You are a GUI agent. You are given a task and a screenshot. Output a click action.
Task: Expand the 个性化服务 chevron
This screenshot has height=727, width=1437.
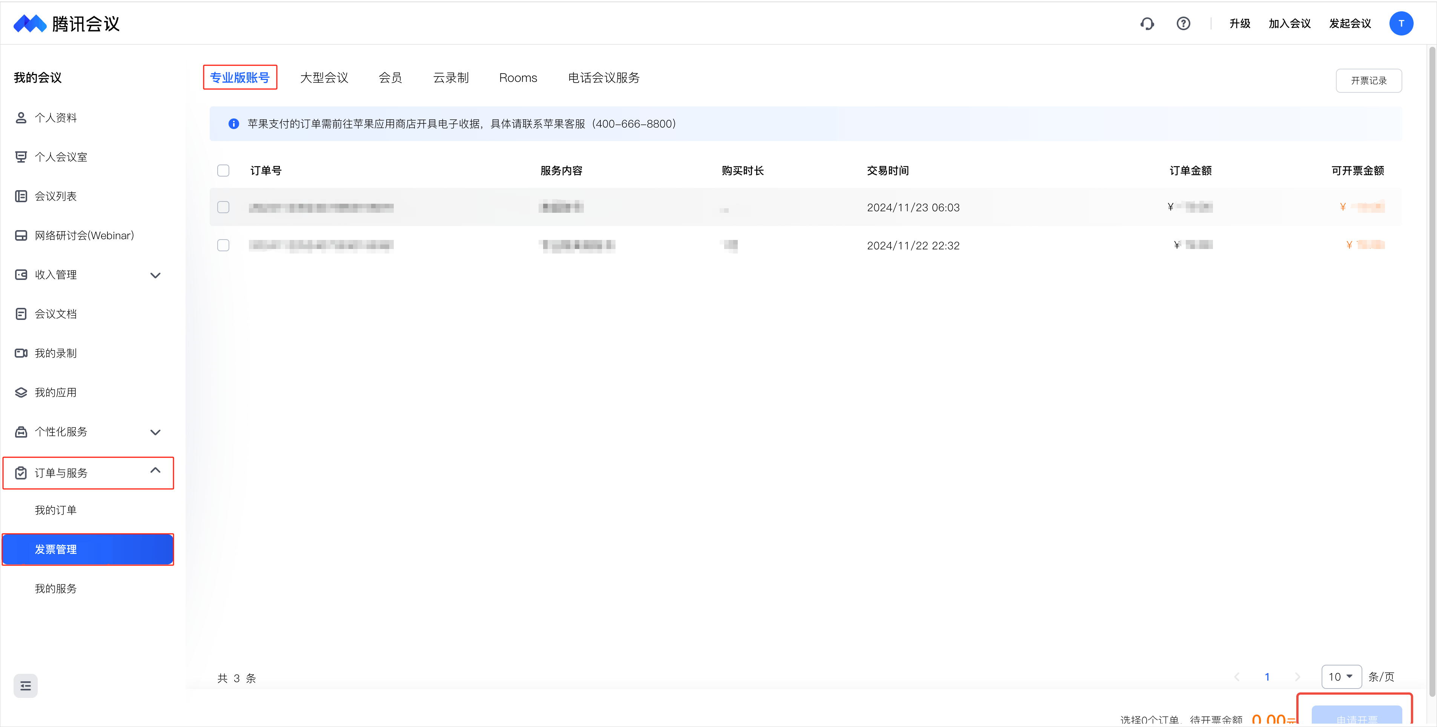156,432
